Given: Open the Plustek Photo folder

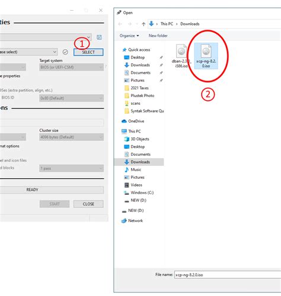Looking at the screenshot, I should pyautogui.click(x=142, y=96).
